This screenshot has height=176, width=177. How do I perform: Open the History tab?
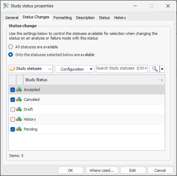click(x=120, y=17)
